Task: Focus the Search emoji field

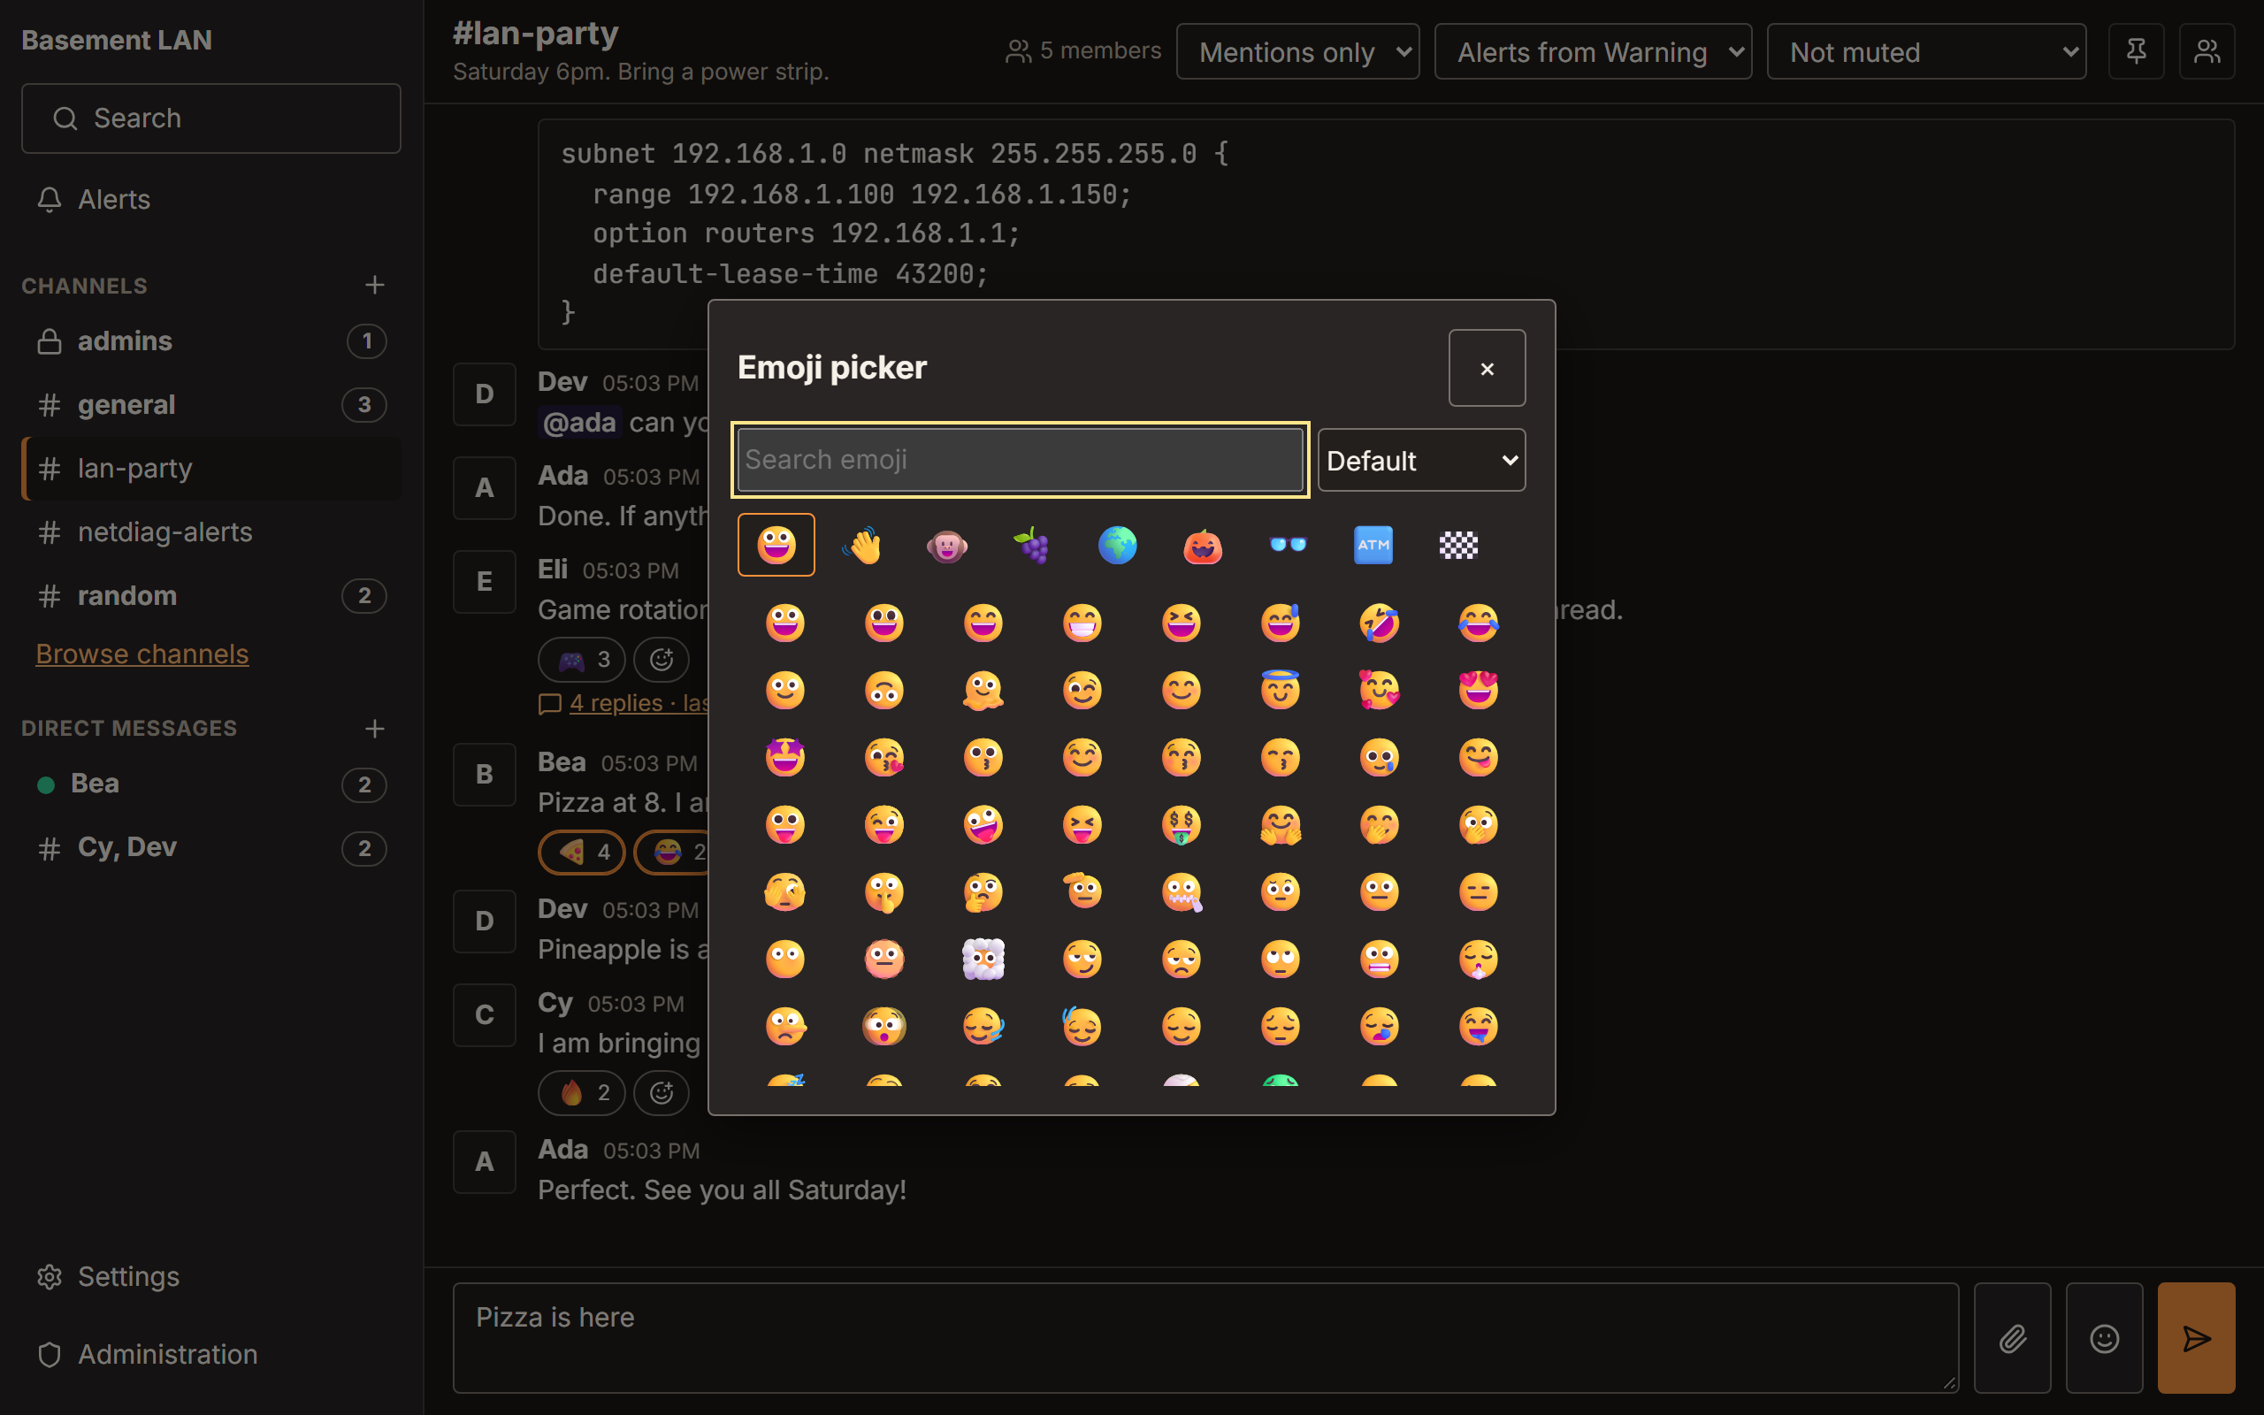Action: click(x=1020, y=460)
